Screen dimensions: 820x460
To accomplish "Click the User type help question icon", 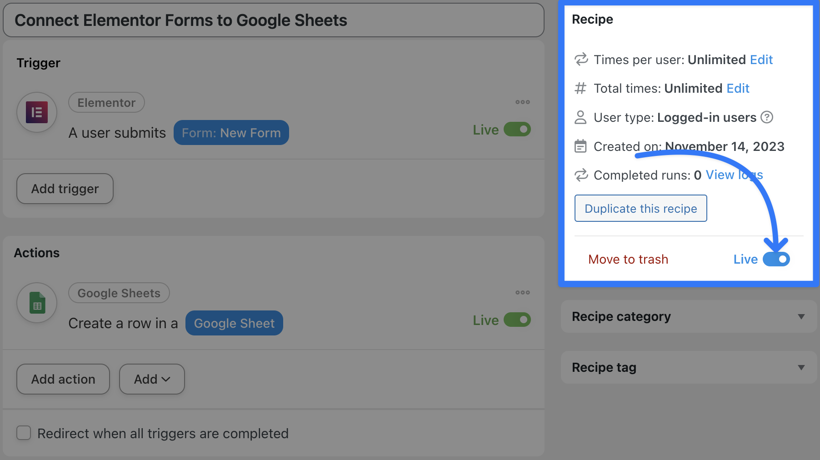I will (767, 117).
